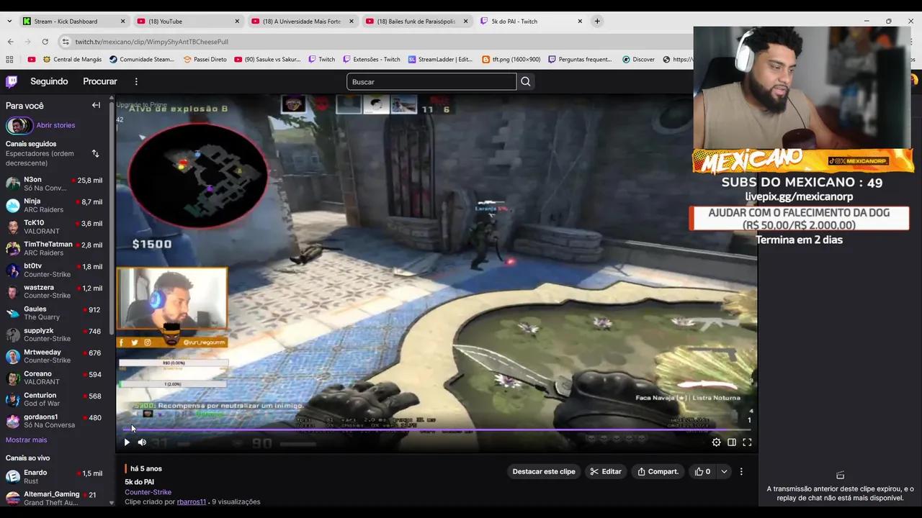Open Perguntas frequentes bookmark
The width and height of the screenshot is (922, 518).
pyautogui.click(x=580, y=59)
